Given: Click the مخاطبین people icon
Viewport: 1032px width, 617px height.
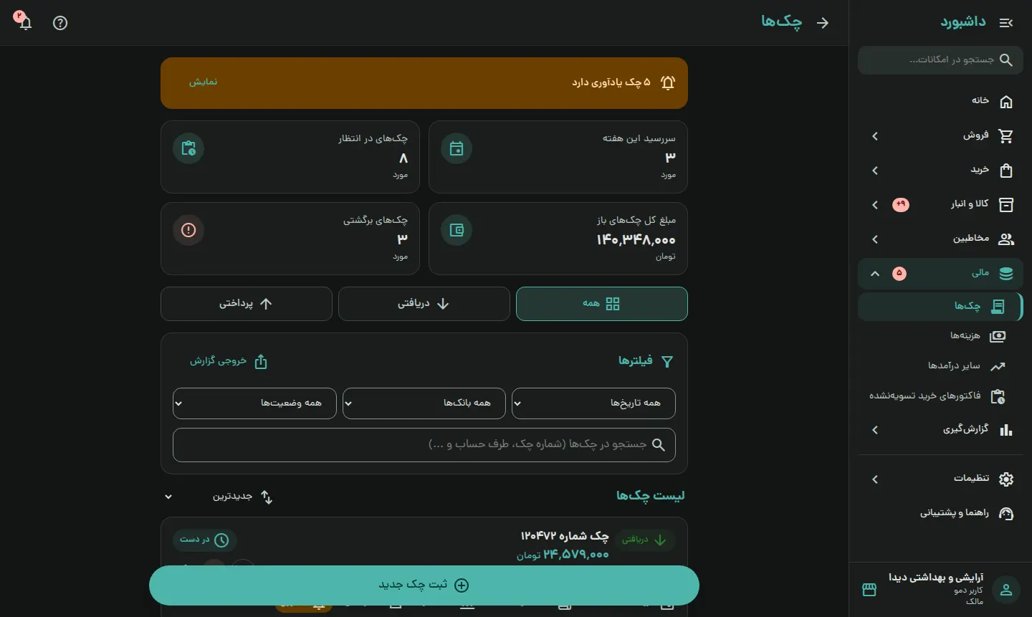Looking at the screenshot, I should click(x=1006, y=239).
